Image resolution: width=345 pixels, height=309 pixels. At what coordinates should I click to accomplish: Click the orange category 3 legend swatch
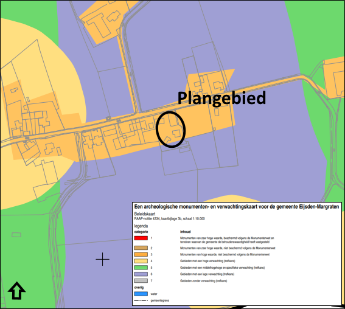point(141,254)
